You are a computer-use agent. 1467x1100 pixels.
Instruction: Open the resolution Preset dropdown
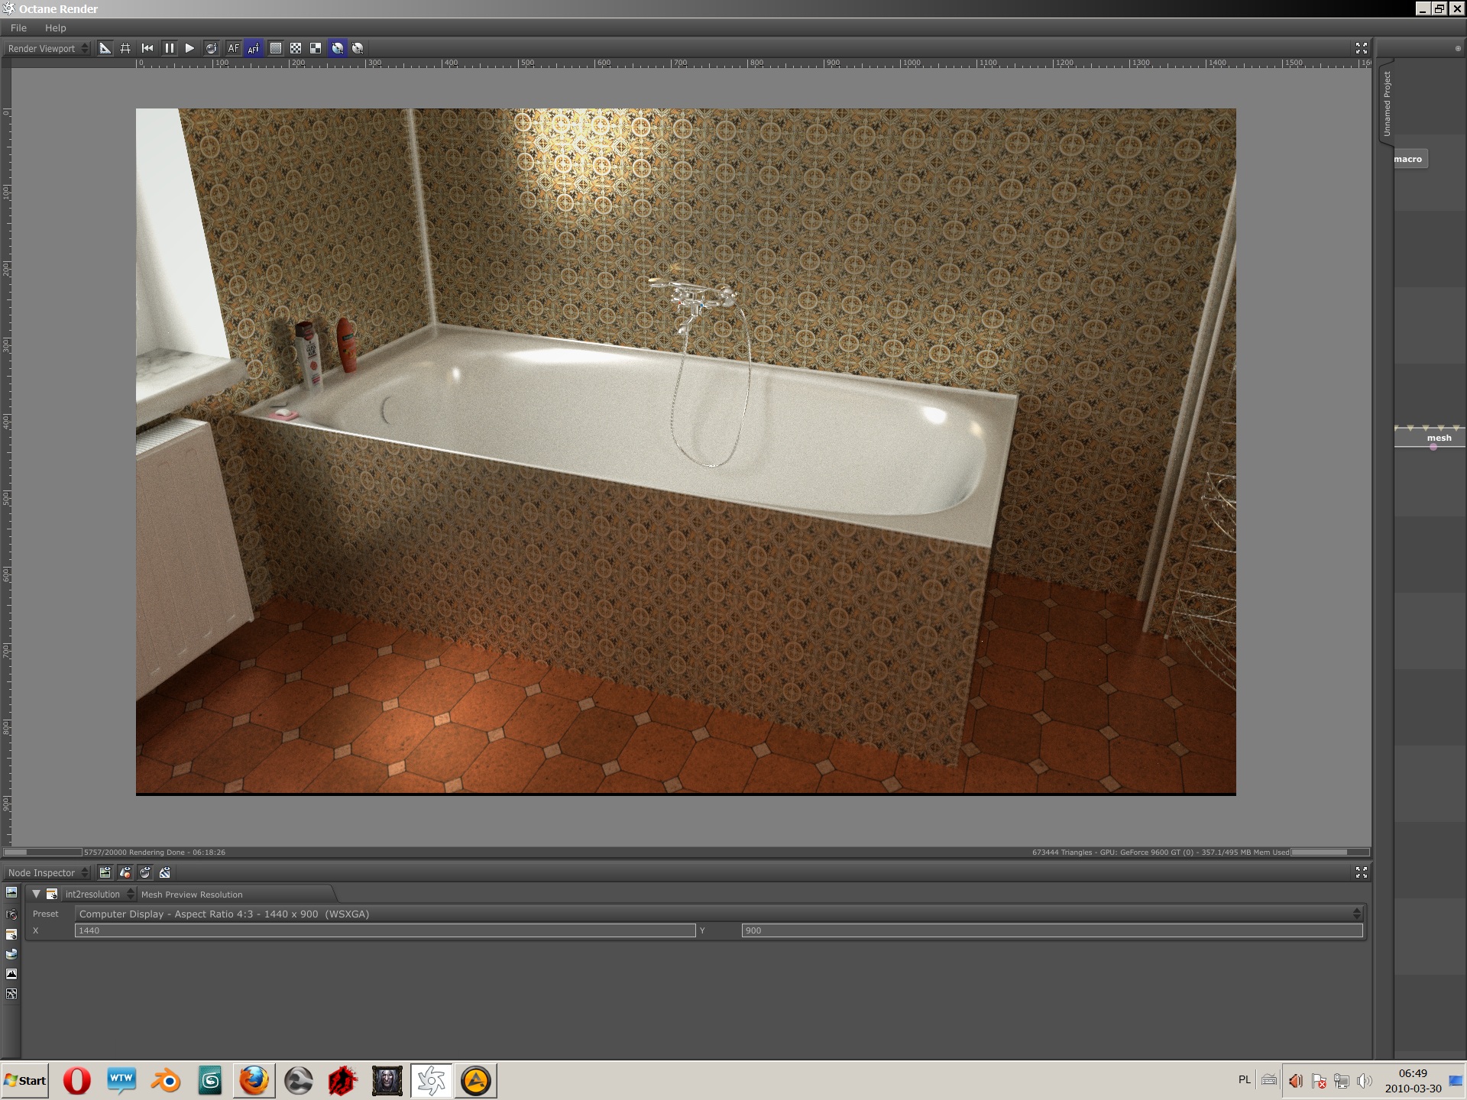[x=719, y=914]
